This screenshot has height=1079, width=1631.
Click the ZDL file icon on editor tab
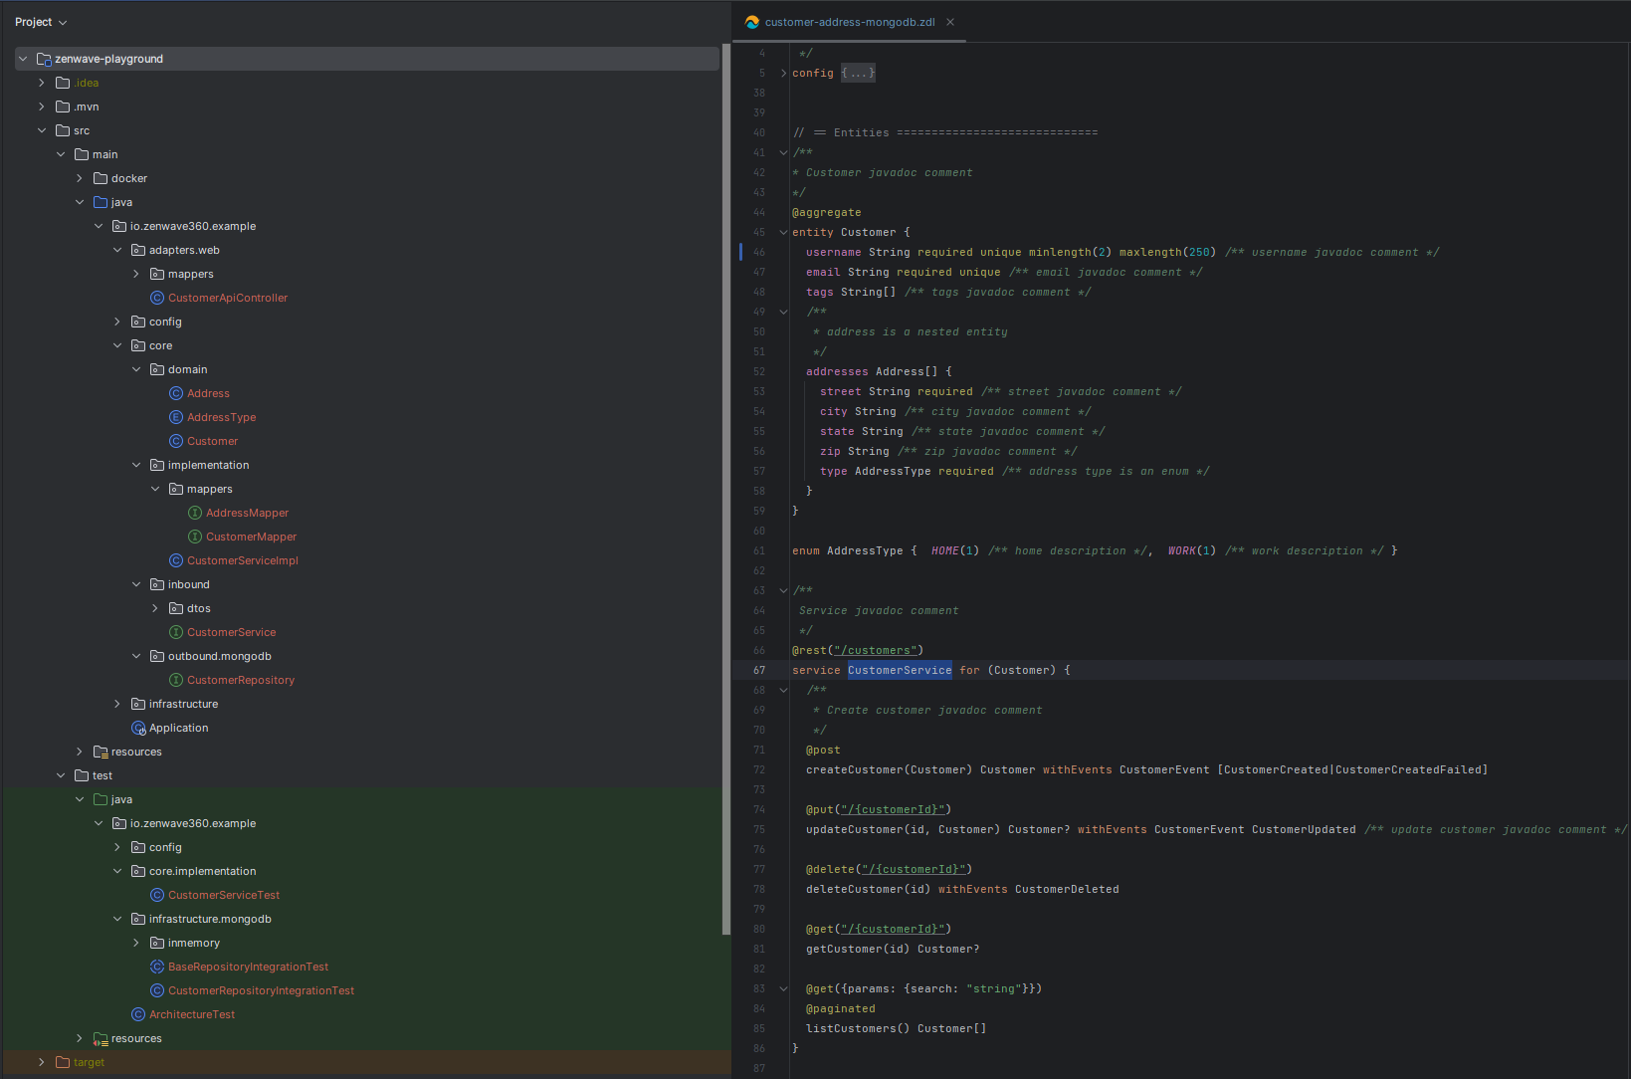(752, 22)
